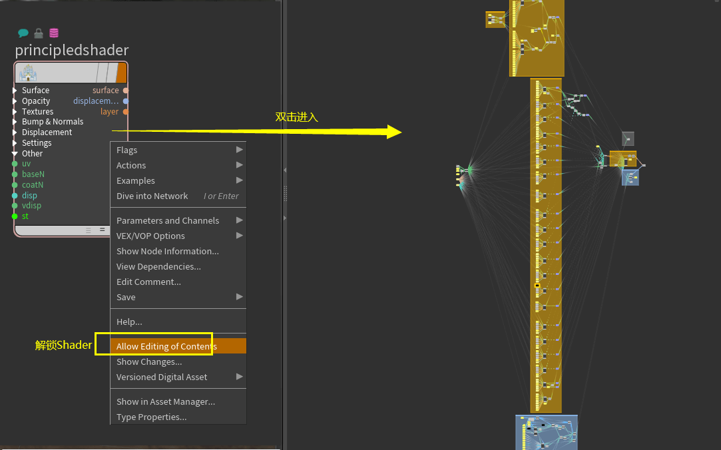
Task: Choose Help from context menu
Action: click(x=178, y=322)
